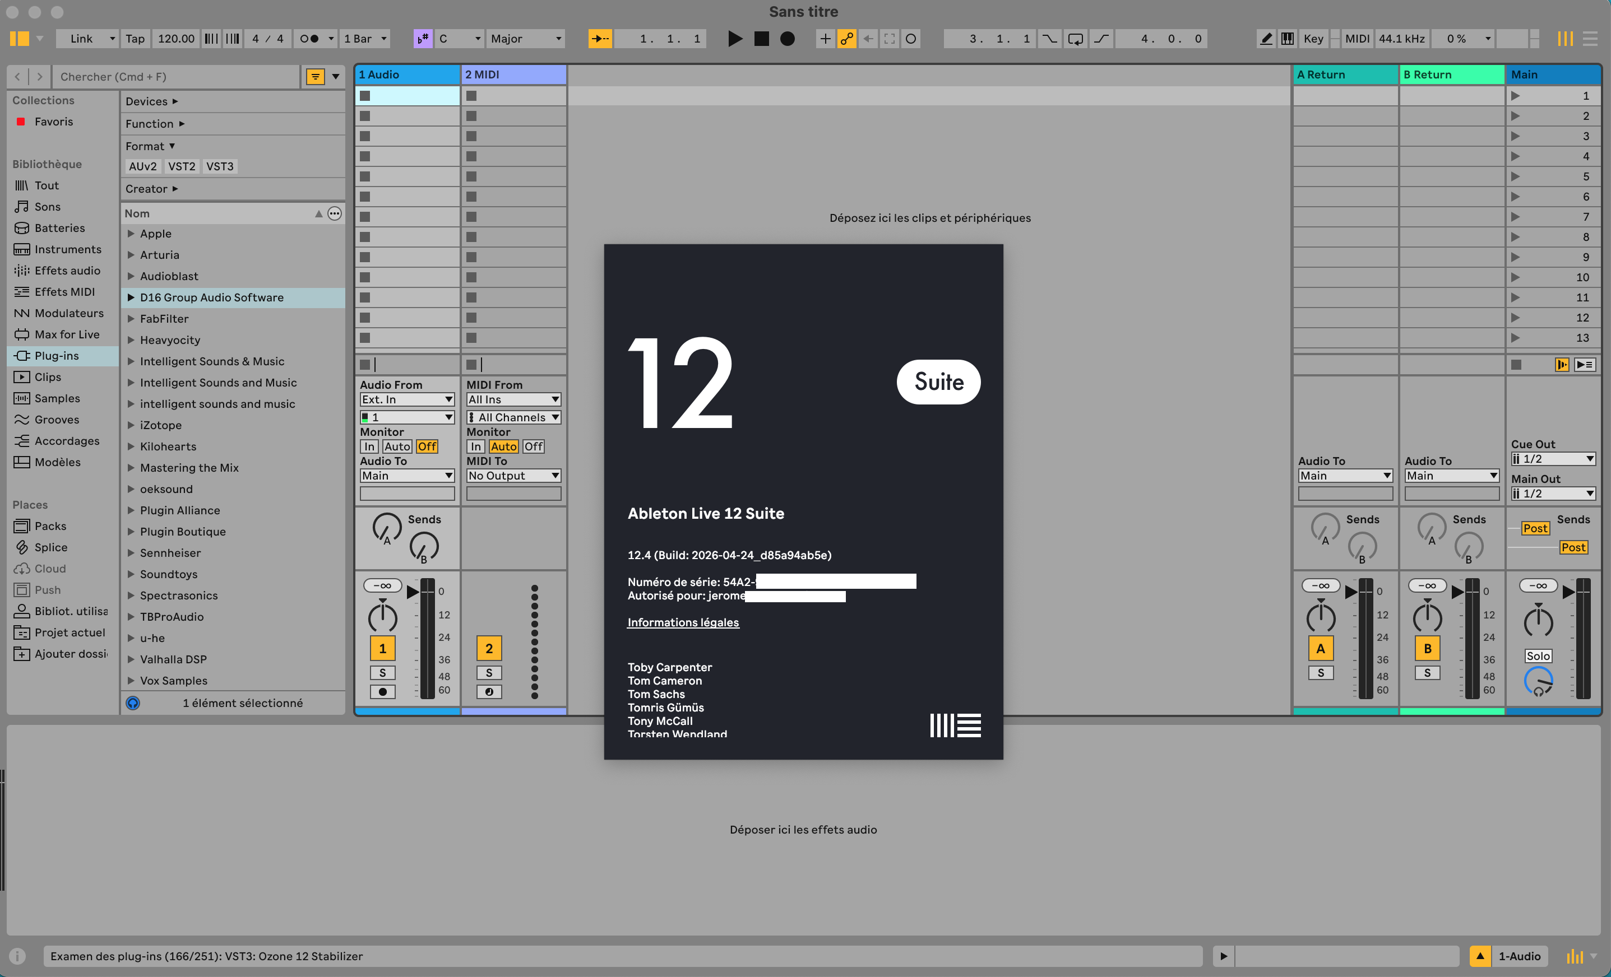Expand the Function filter group

point(155,123)
